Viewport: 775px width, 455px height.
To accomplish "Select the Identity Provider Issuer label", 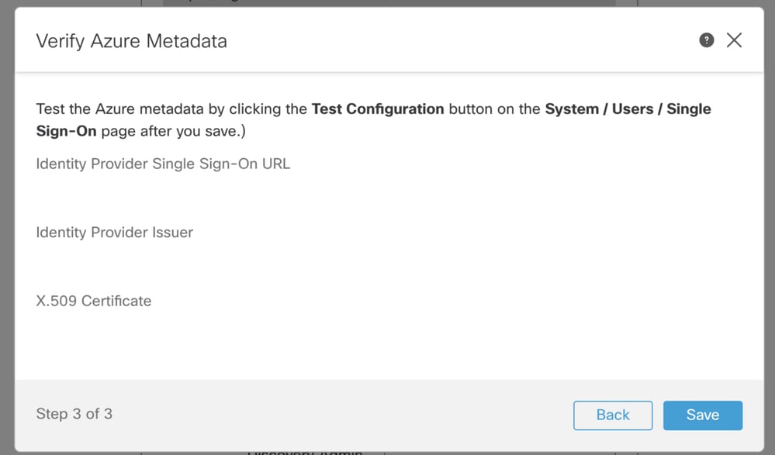I will coord(115,233).
